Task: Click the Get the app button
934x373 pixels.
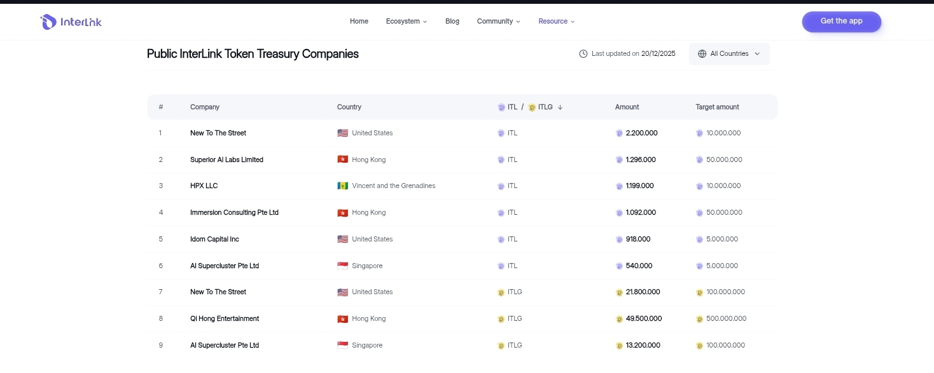Action: click(x=841, y=22)
